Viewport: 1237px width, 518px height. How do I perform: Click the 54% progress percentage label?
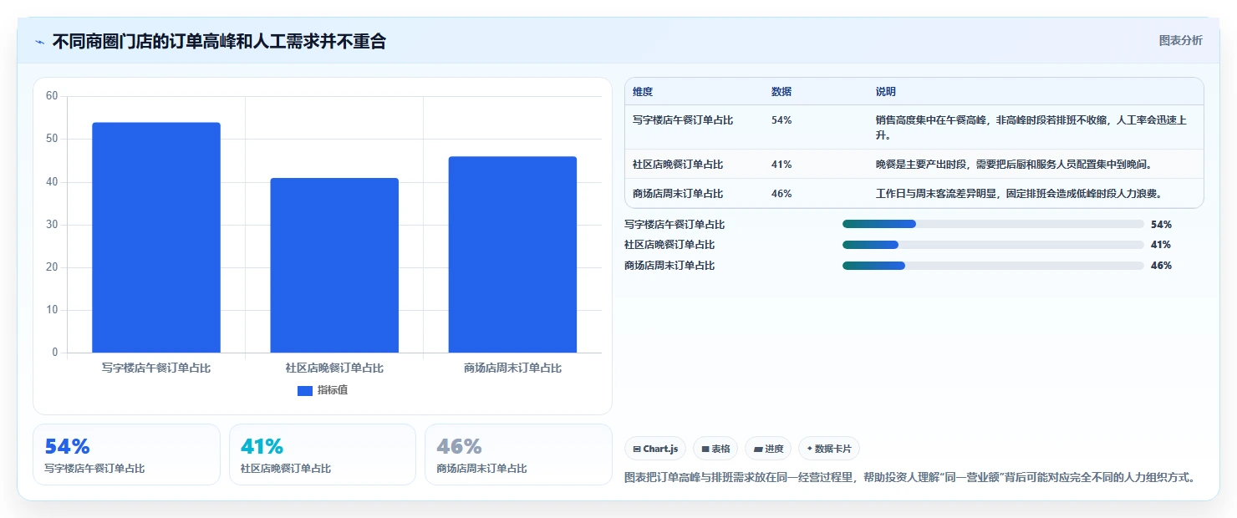(1161, 224)
